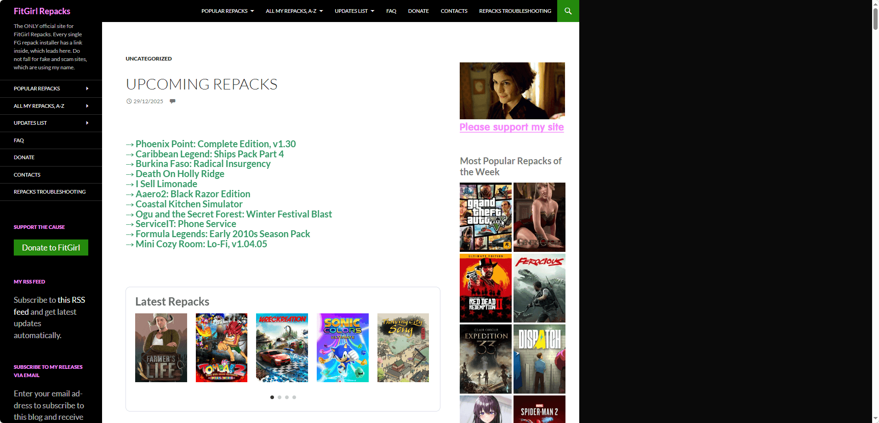Select the first carousel pagination dot
Viewport: 879px width, 423px height.
pos(272,397)
